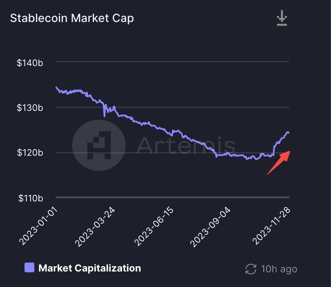Click the refresh icon near '10h ago'

pyautogui.click(x=250, y=269)
